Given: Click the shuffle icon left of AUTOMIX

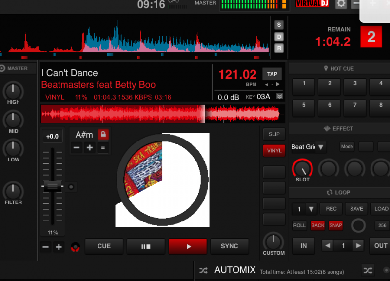Looking at the screenshot, I should (x=203, y=270).
